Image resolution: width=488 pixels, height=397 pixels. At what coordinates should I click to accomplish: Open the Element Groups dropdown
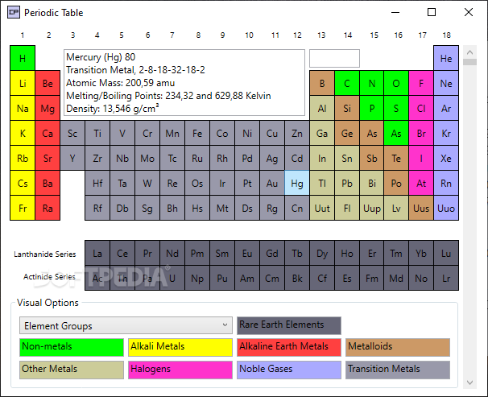126,326
